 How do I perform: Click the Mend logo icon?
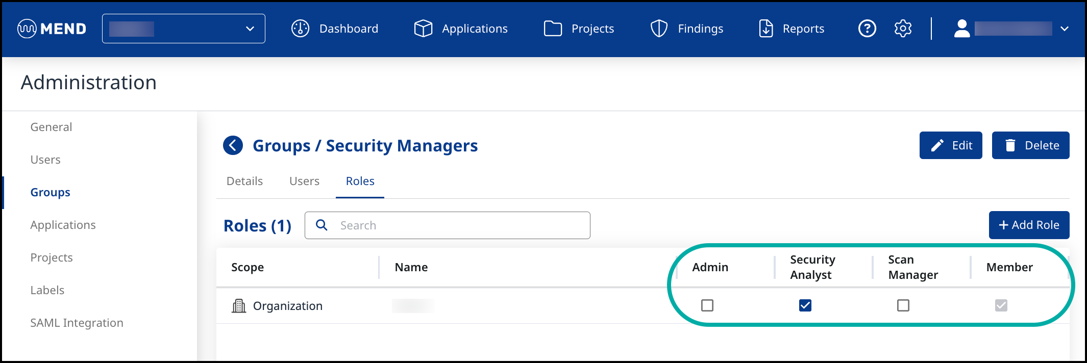coord(27,29)
